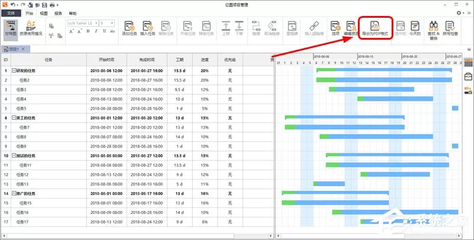This screenshot has height=240, width=474.
Task: Open Resource Usage (资源使用情况) view
Action: (31, 28)
